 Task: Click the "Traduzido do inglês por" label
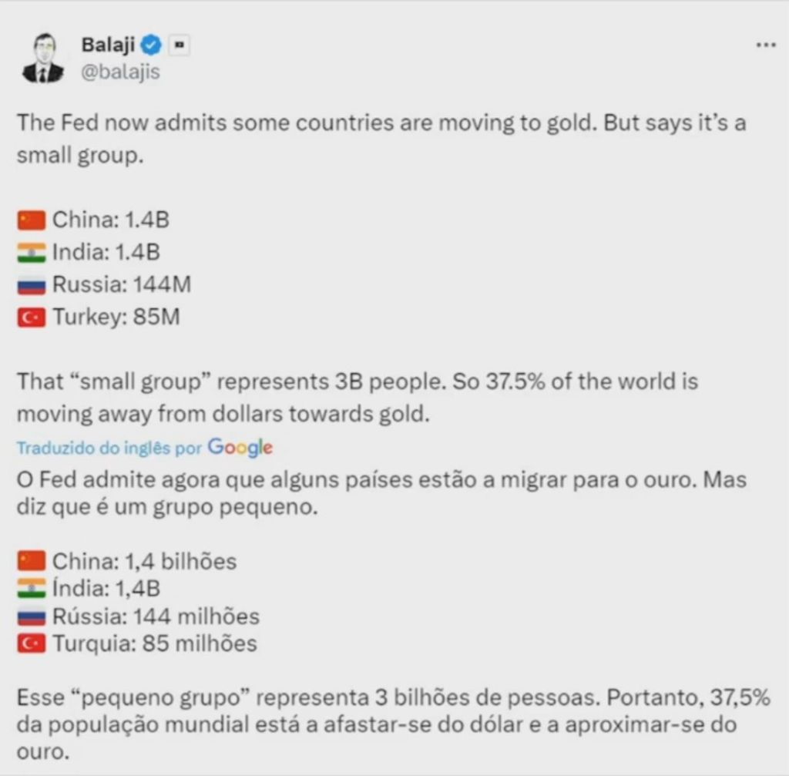click(109, 448)
